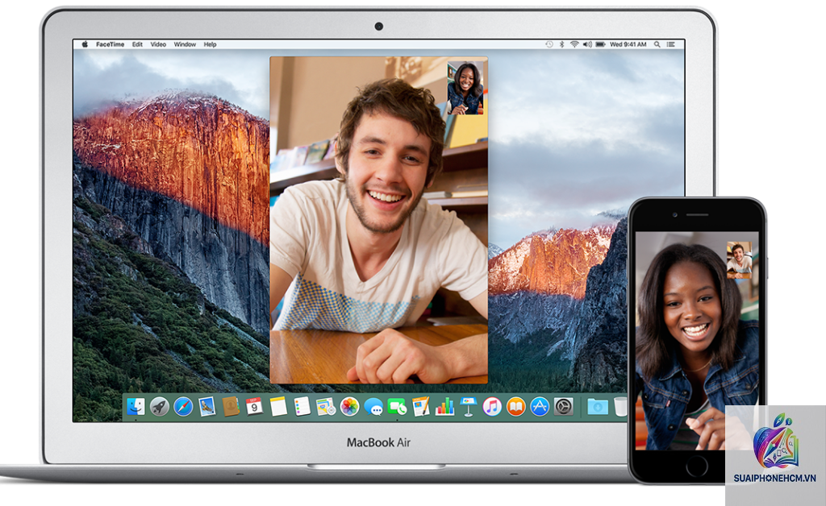Open the Edit menu

(137, 44)
